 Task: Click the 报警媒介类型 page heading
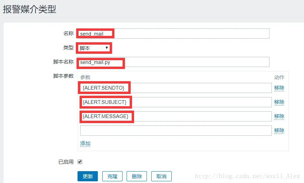click(x=30, y=9)
